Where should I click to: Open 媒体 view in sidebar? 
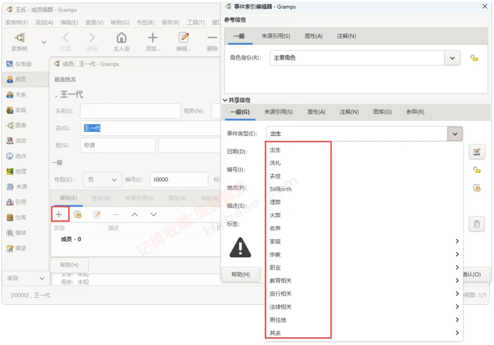tap(16, 233)
